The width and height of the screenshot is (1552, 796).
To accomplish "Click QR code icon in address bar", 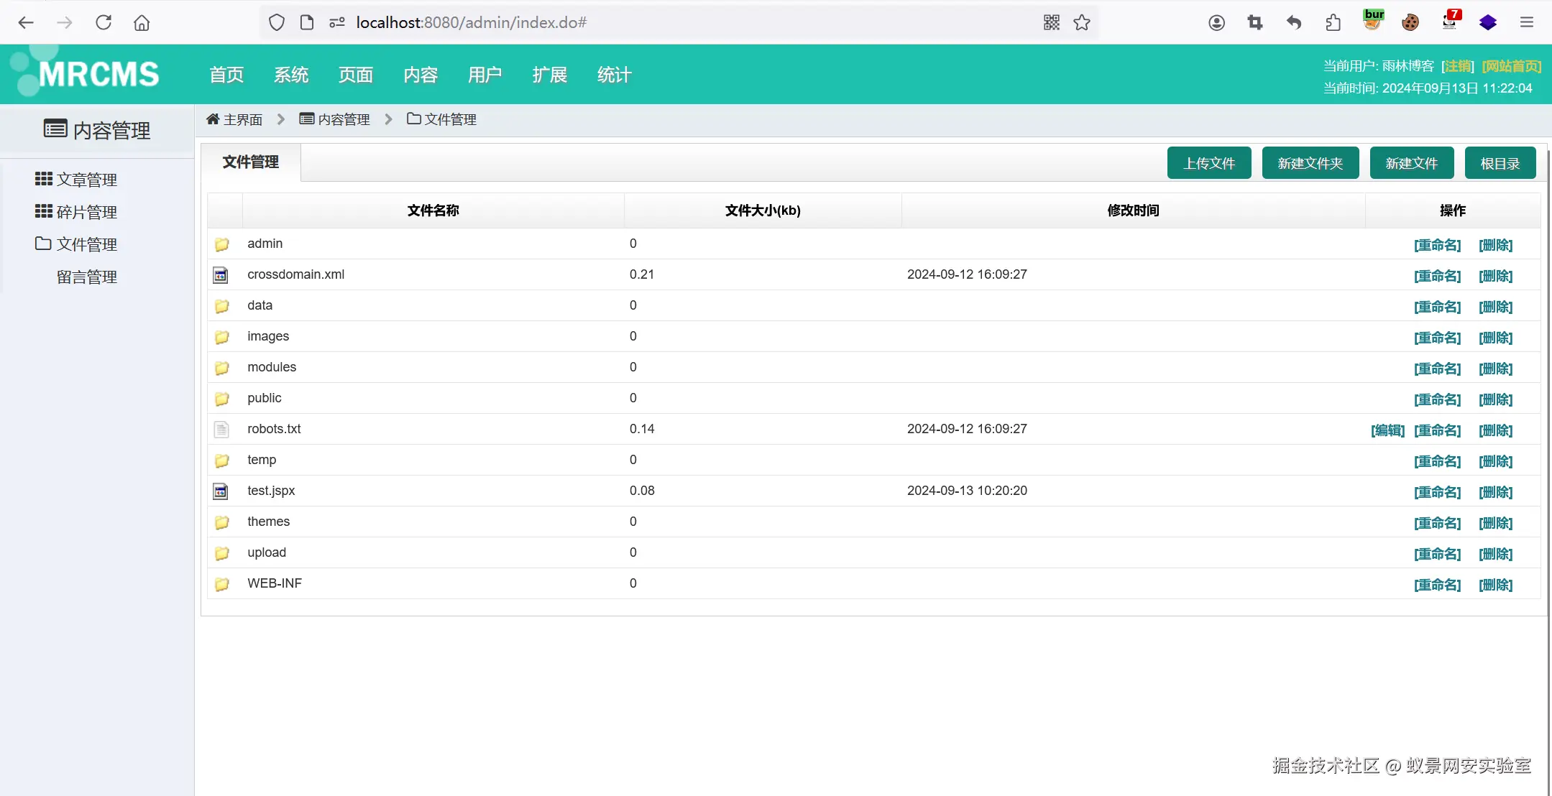I will pos(1051,22).
